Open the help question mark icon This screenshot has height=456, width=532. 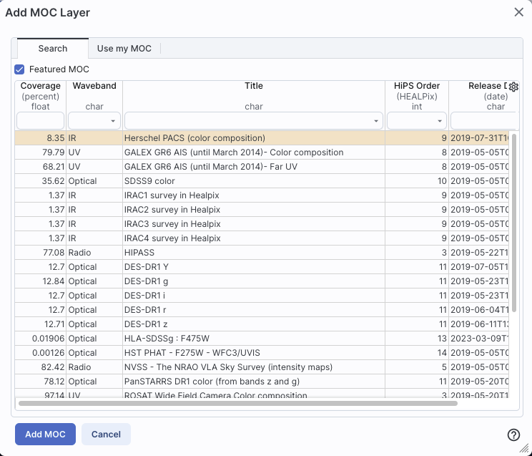[x=513, y=435]
